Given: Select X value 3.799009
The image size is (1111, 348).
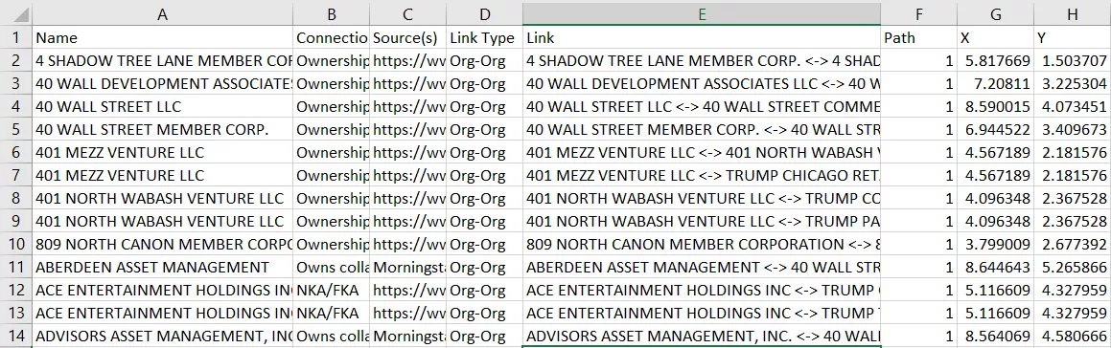Looking at the screenshot, I should (996, 244).
